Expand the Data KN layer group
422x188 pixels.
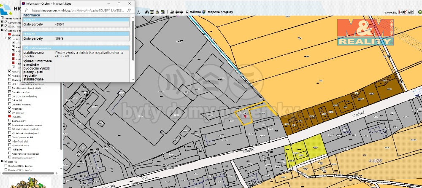click(x=2, y=161)
